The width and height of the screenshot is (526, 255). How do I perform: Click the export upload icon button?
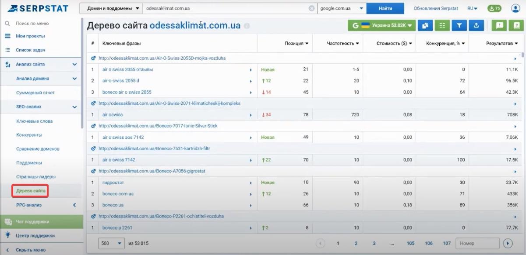(x=477, y=26)
